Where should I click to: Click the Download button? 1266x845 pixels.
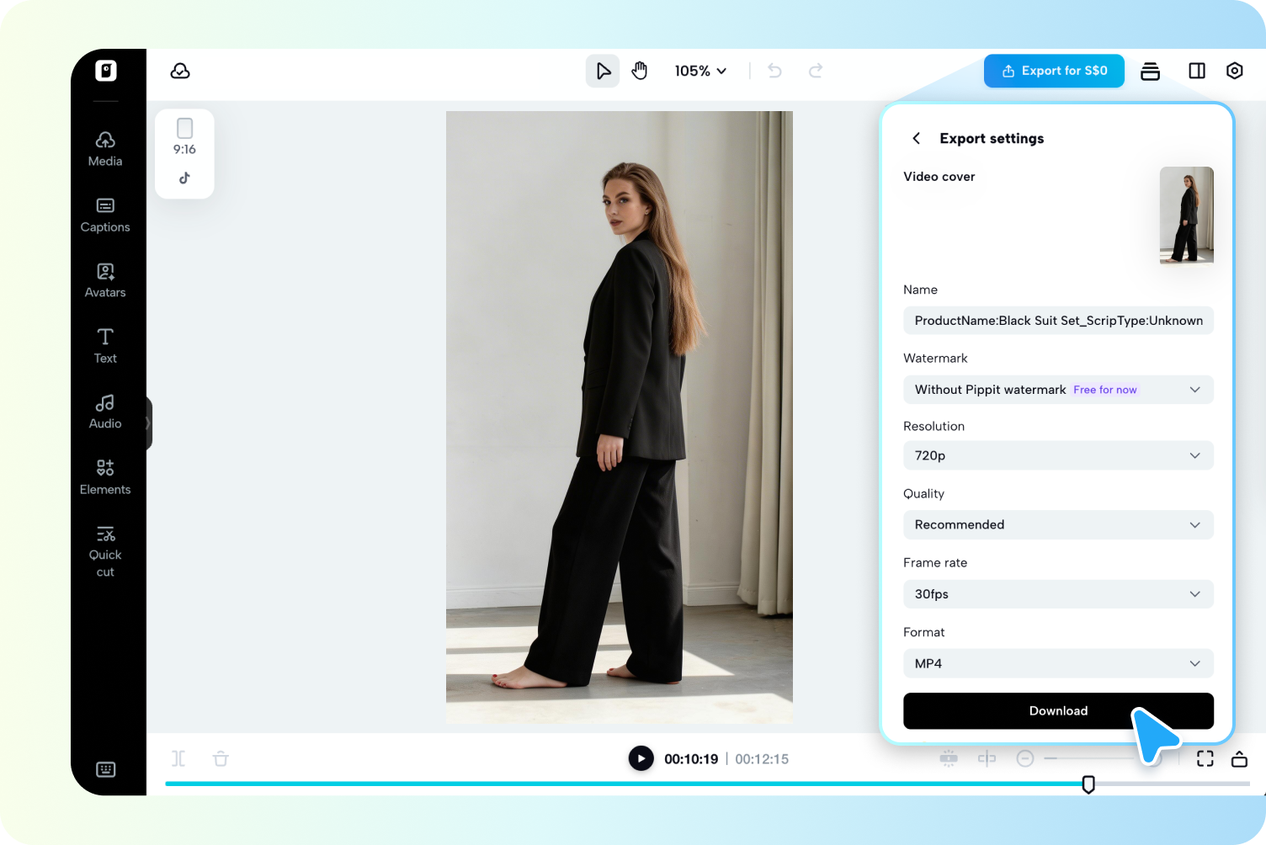click(1058, 711)
